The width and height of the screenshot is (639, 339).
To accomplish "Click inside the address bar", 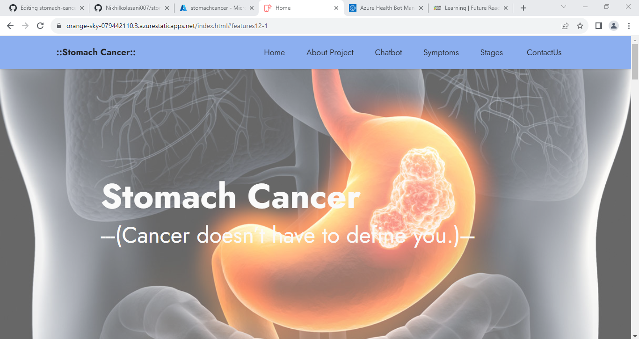I will pyautogui.click(x=187, y=26).
